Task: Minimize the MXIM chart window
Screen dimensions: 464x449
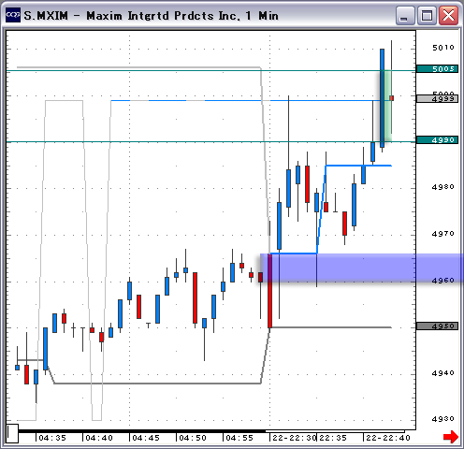Action: tap(405, 16)
